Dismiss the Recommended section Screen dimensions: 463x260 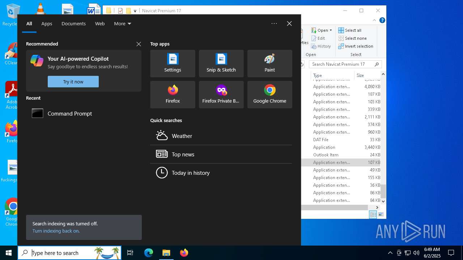coord(139,44)
